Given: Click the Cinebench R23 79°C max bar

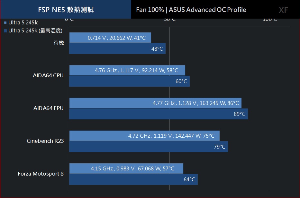Looking at the screenshot, I should [x=149, y=147].
